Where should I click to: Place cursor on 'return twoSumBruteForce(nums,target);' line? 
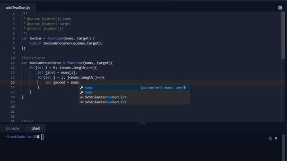(66, 43)
